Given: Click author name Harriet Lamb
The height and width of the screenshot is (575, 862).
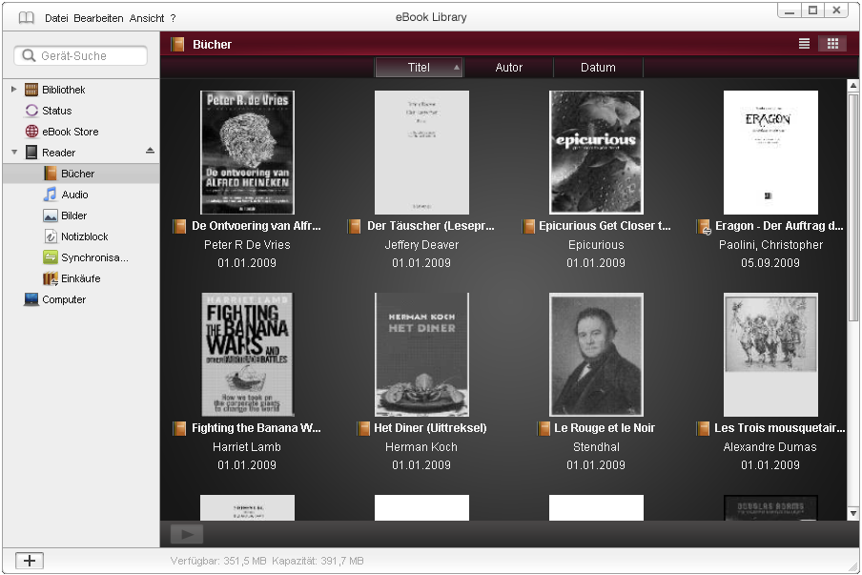Looking at the screenshot, I should (247, 447).
